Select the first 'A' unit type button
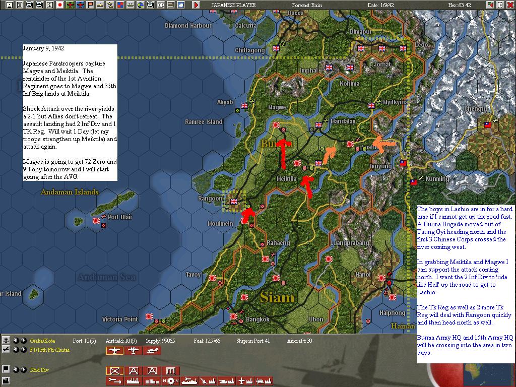The height and width of the screenshot is (387, 516). 133,371
